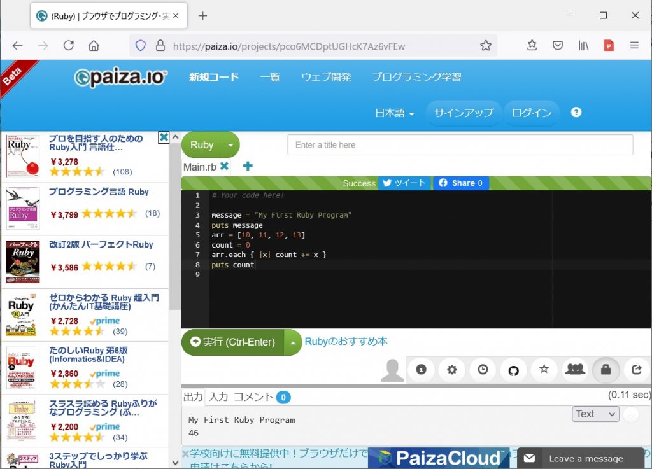Screen dimensions: 652x469
Task: Toggle the code privacy lock icon
Action: pos(605,370)
